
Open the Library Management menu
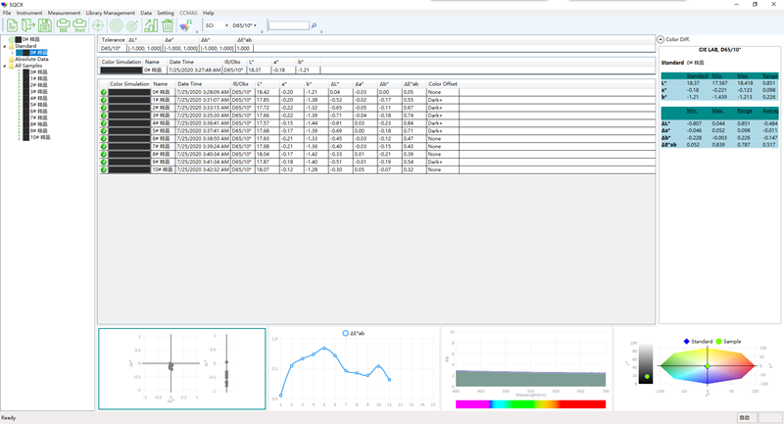point(111,13)
